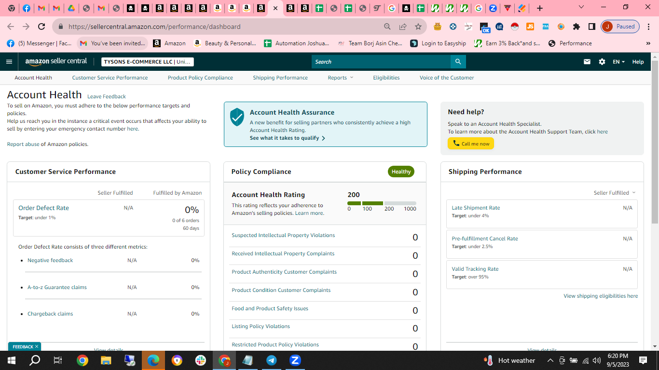Open the Customer Service Performance nav tab
This screenshot has height=370, width=659.
tap(110, 78)
